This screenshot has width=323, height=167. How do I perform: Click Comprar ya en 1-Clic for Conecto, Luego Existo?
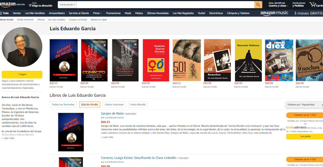pos(305,159)
